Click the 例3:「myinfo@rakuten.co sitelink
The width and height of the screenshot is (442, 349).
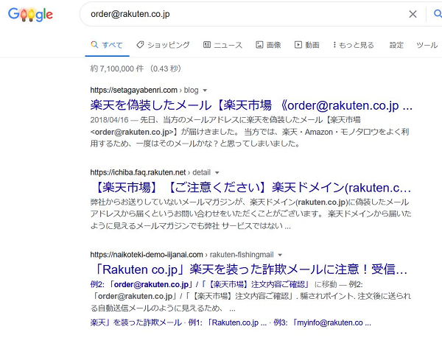(x=322, y=322)
